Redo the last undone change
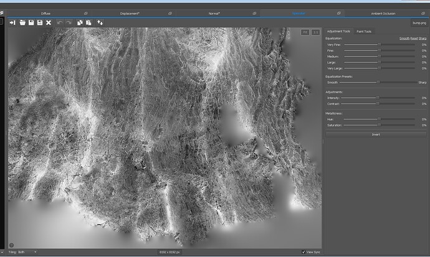430x257 pixels. 69,23
